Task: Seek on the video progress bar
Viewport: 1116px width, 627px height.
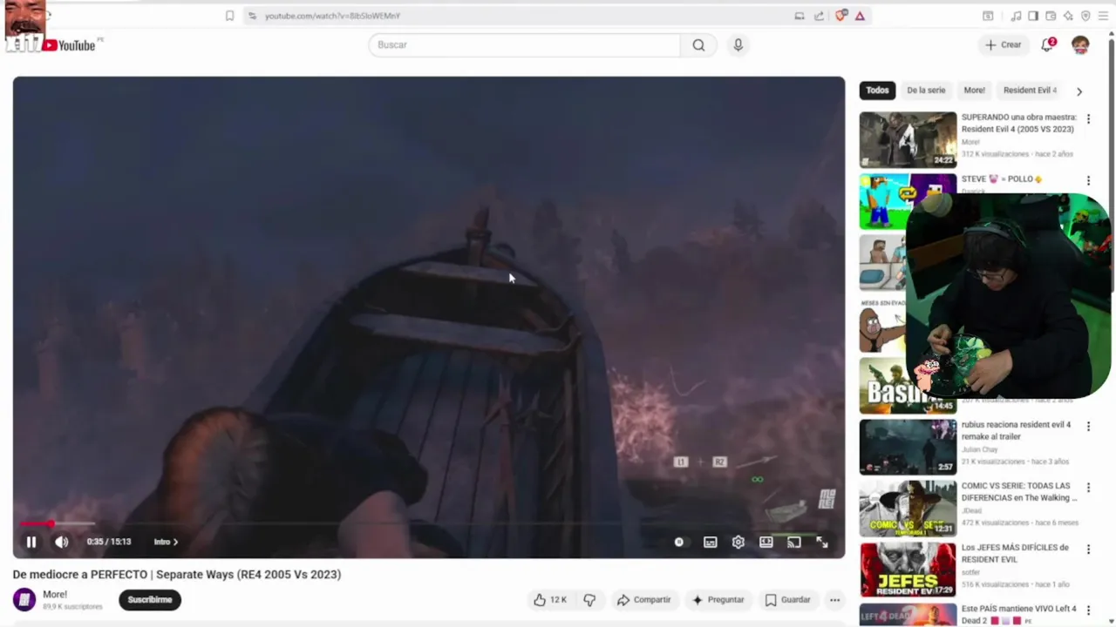Action: [428, 523]
